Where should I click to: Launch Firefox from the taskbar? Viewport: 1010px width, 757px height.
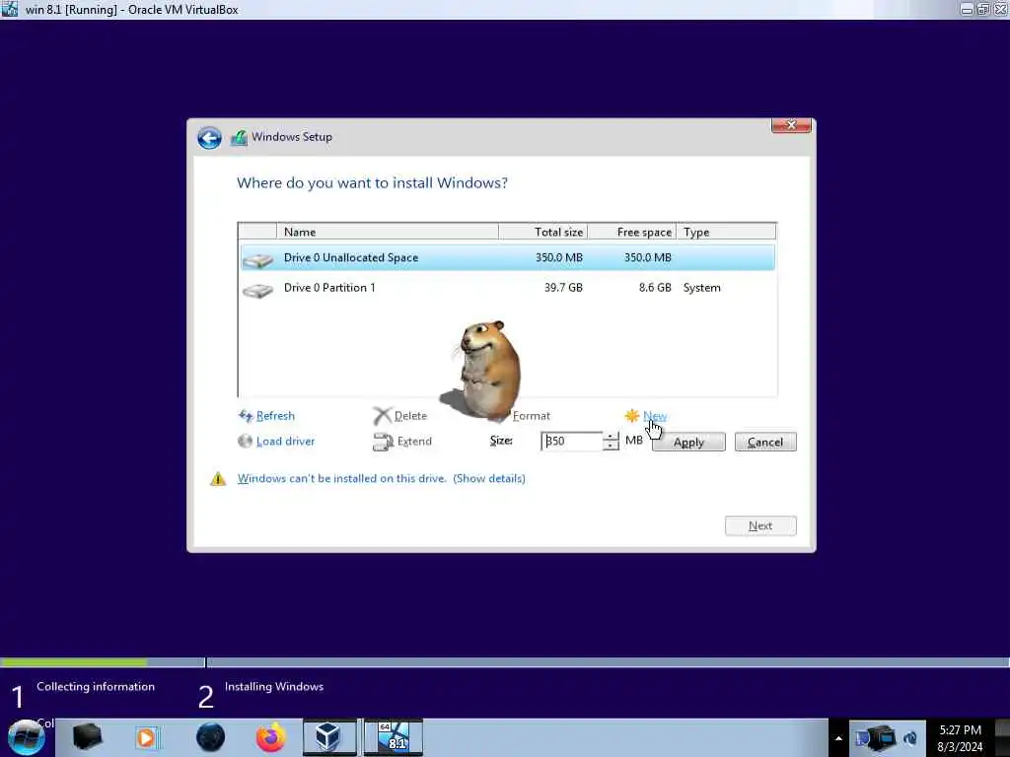click(271, 737)
